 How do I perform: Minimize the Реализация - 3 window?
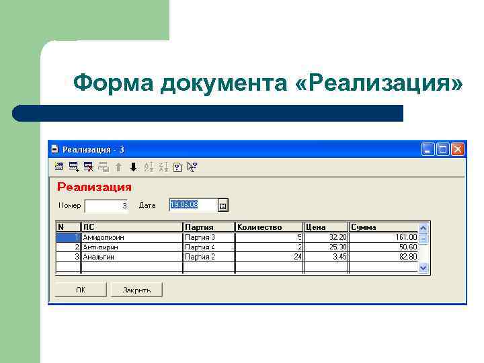pyautogui.click(x=428, y=149)
